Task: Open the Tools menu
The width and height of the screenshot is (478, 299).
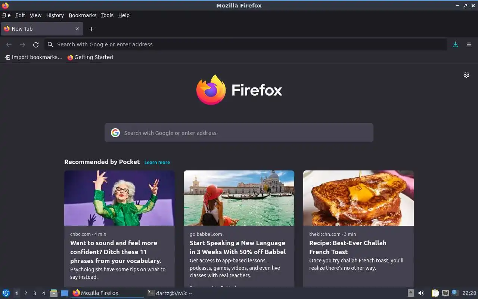Action: pyautogui.click(x=107, y=15)
